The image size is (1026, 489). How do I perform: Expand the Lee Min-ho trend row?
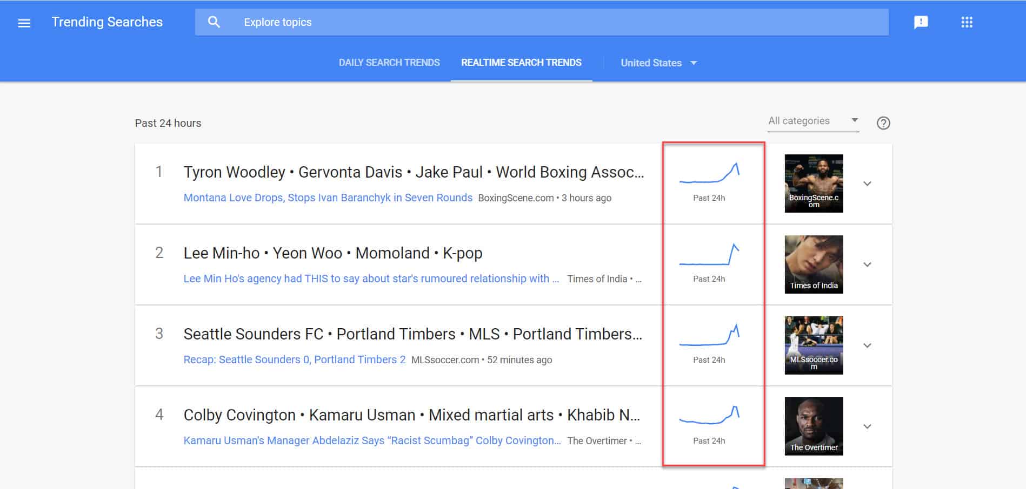click(x=867, y=264)
